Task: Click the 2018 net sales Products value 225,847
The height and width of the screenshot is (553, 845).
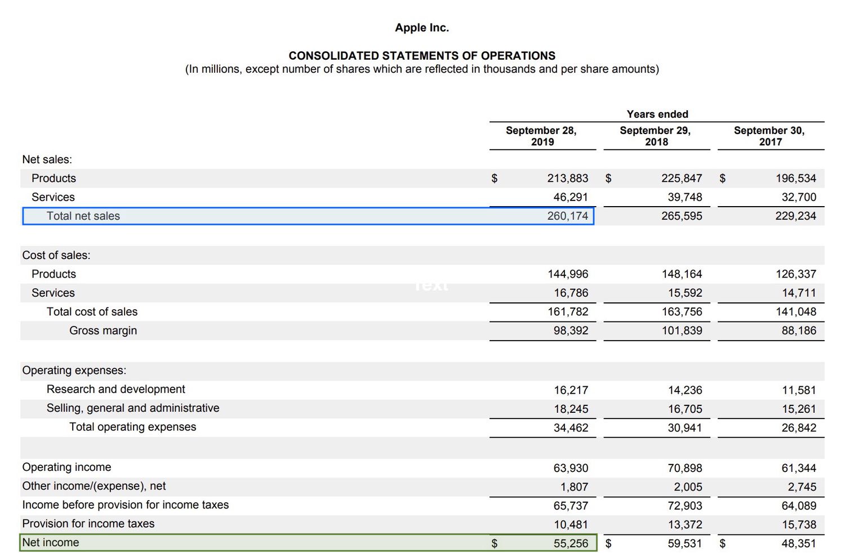Action: coord(682,179)
